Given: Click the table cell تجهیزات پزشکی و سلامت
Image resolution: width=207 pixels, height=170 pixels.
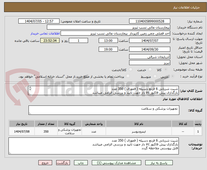Looking at the screenshot, I should 70,131.
